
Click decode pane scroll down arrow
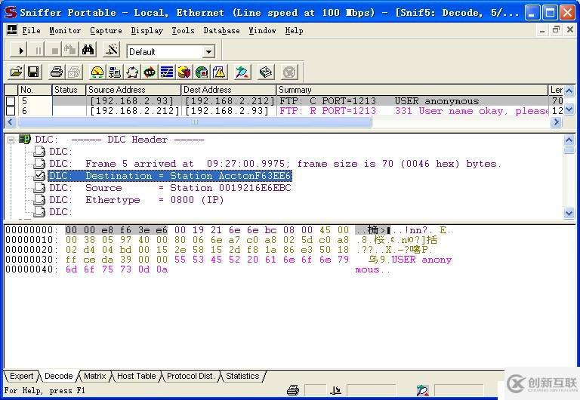(569, 213)
